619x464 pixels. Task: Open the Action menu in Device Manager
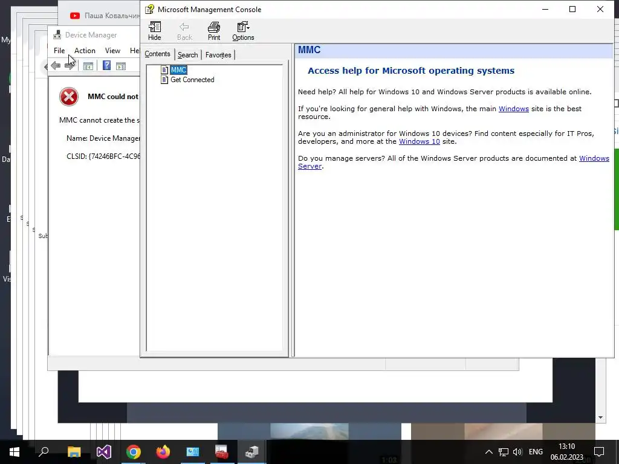coord(85,51)
